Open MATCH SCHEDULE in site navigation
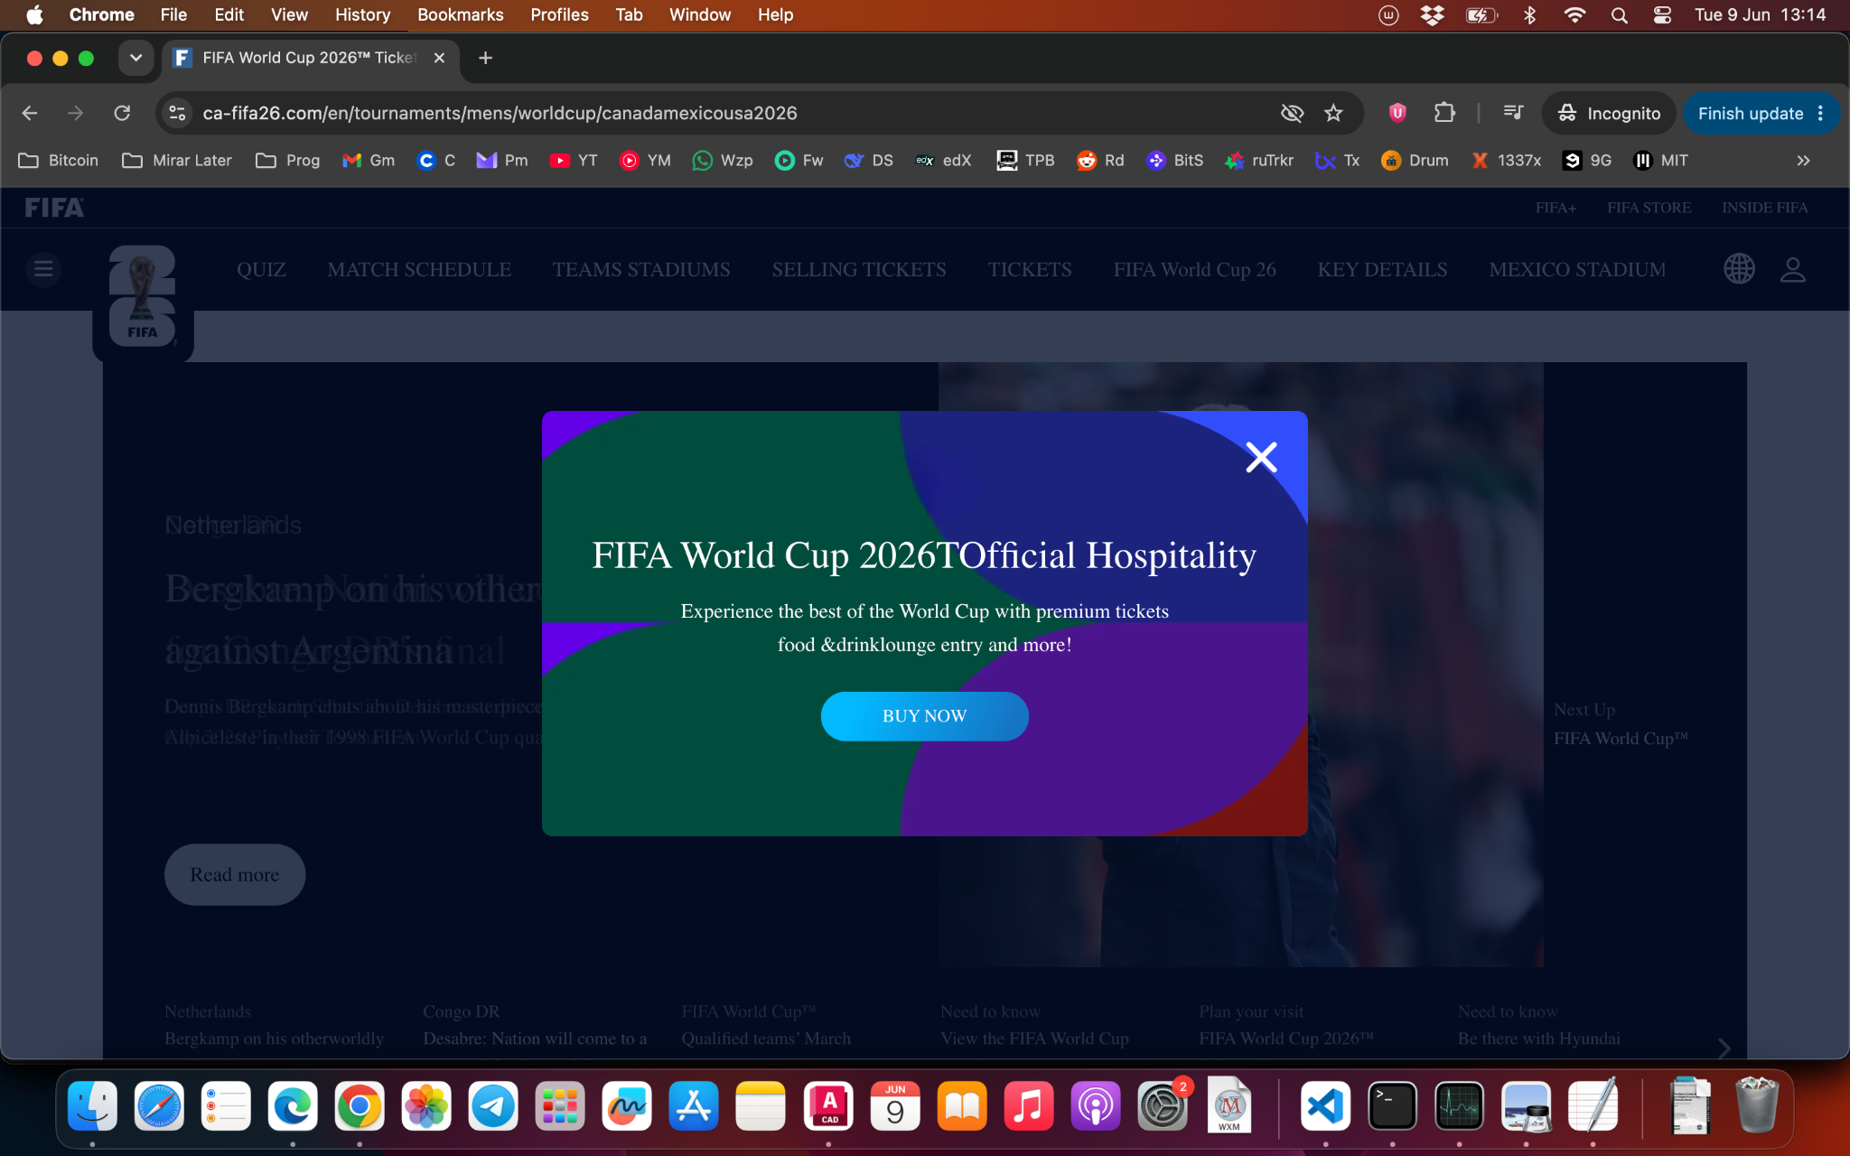This screenshot has height=1156, width=1850. (419, 269)
